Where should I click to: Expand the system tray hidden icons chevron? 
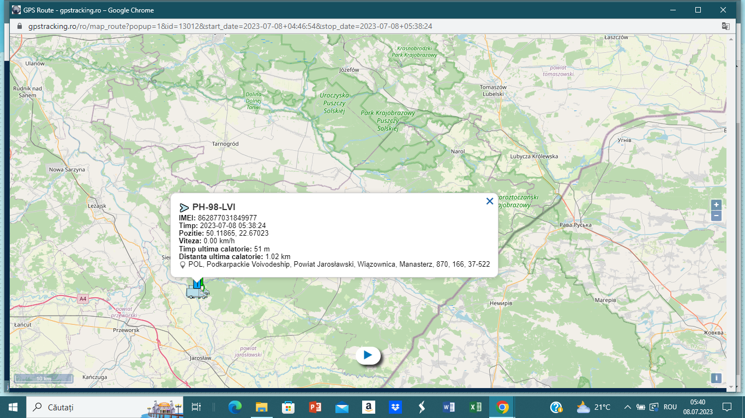(627, 407)
